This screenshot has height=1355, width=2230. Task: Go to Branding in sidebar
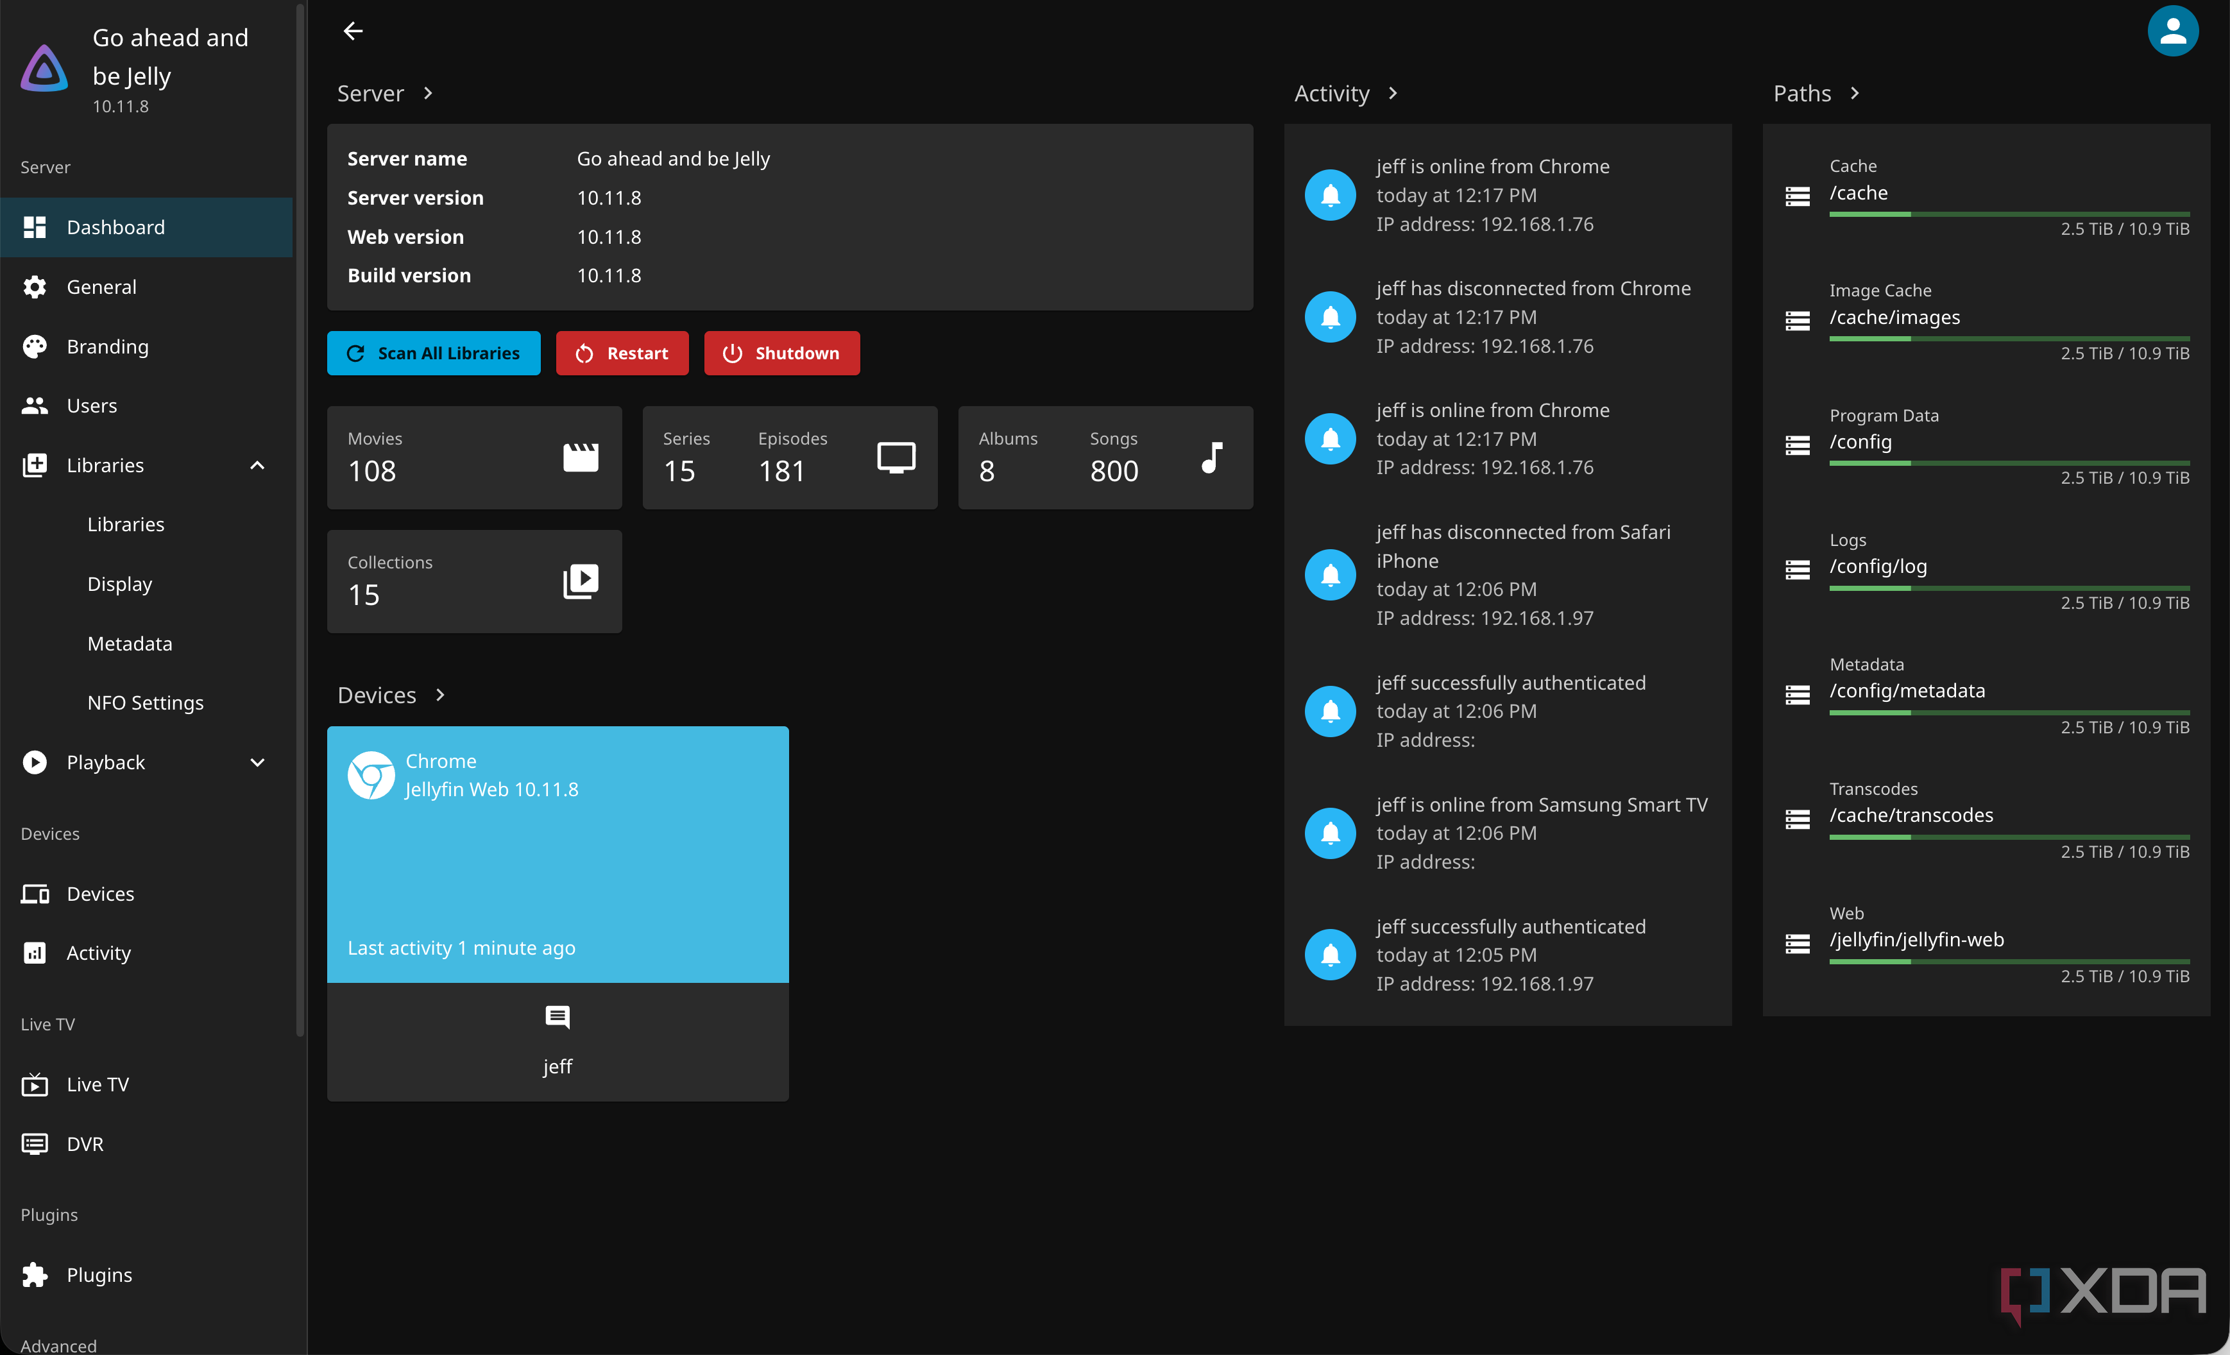tap(146, 346)
